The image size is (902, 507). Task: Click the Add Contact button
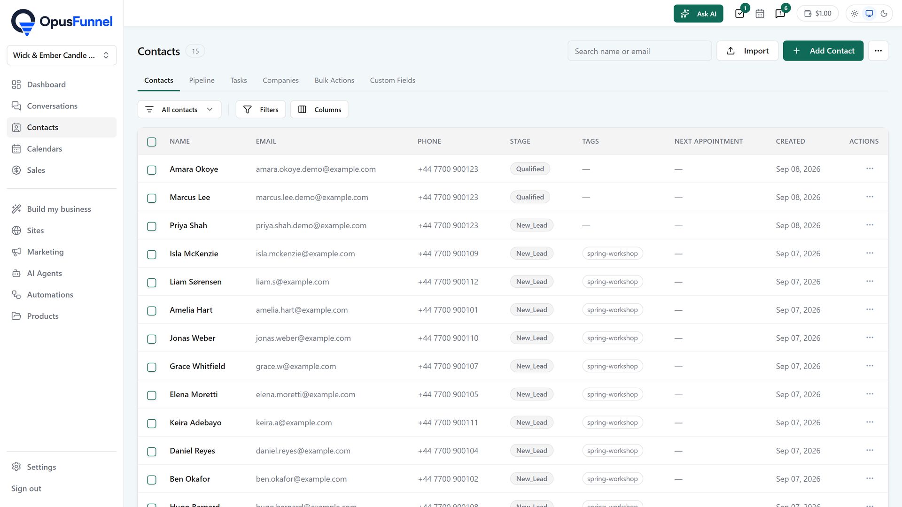click(823, 51)
